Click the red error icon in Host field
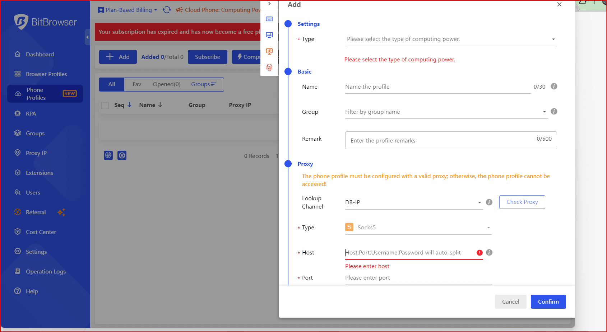The width and height of the screenshot is (607, 332). [x=479, y=253]
